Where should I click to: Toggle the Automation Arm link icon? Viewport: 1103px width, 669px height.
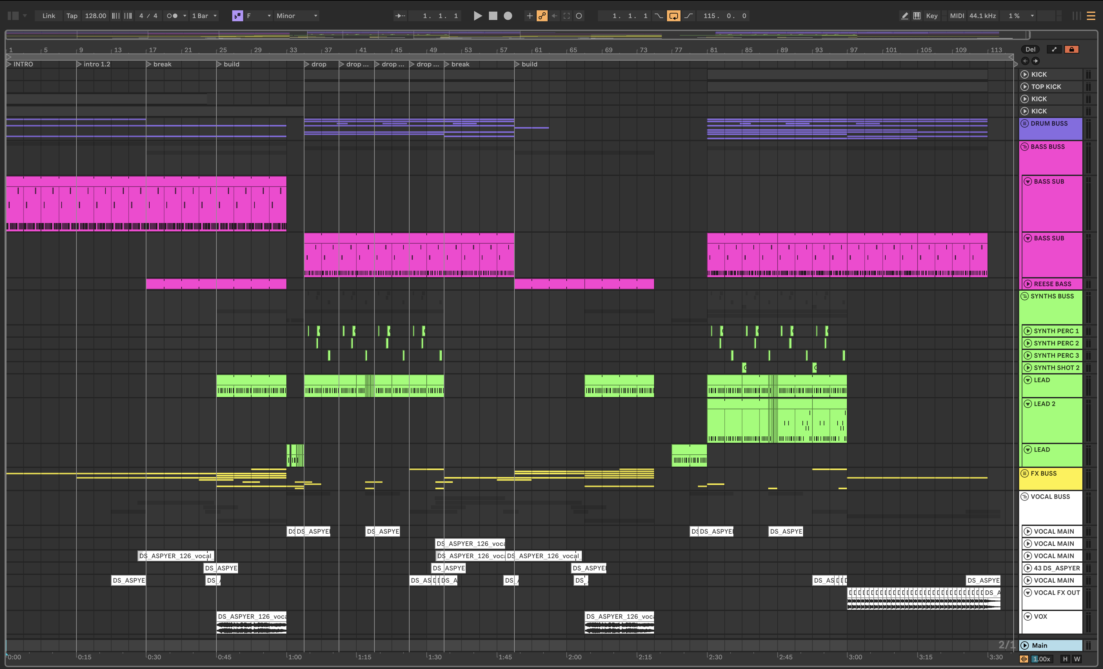542,16
